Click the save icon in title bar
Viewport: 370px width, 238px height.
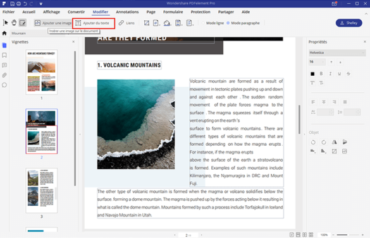coord(12,4)
